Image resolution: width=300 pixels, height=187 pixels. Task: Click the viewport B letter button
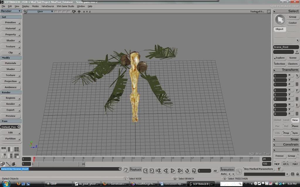click(x=25, y=11)
